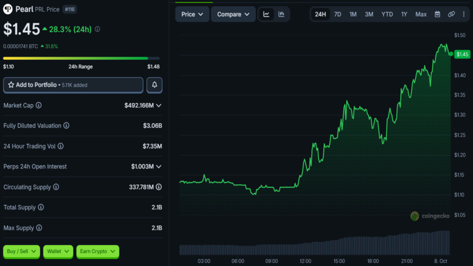Expand the Market Cap value chevron
This screenshot has width=473, height=266.
pos(159,105)
